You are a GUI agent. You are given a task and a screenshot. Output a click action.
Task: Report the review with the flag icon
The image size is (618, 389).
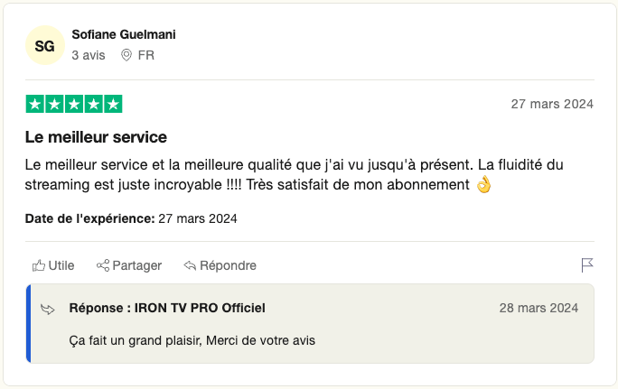click(587, 264)
